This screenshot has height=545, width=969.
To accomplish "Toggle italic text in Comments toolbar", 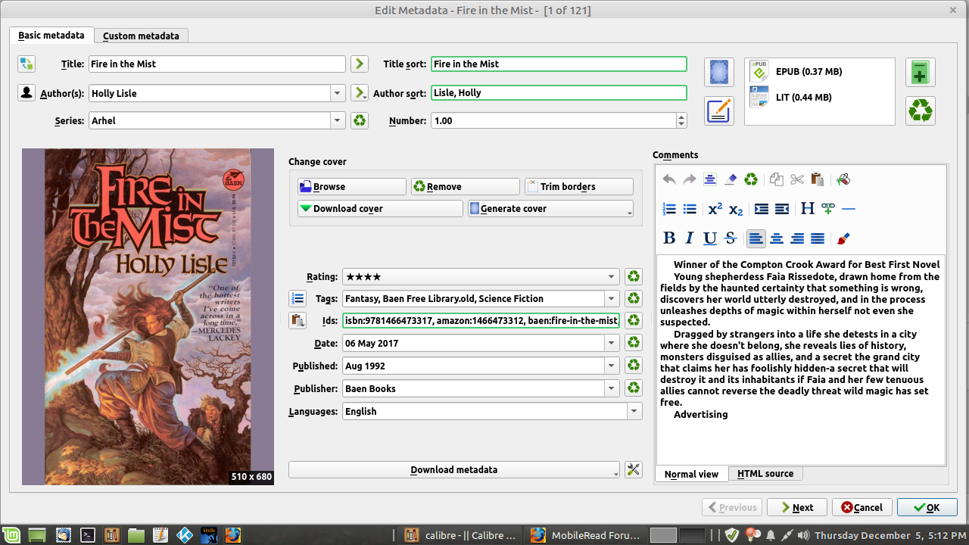I will 690,238.
